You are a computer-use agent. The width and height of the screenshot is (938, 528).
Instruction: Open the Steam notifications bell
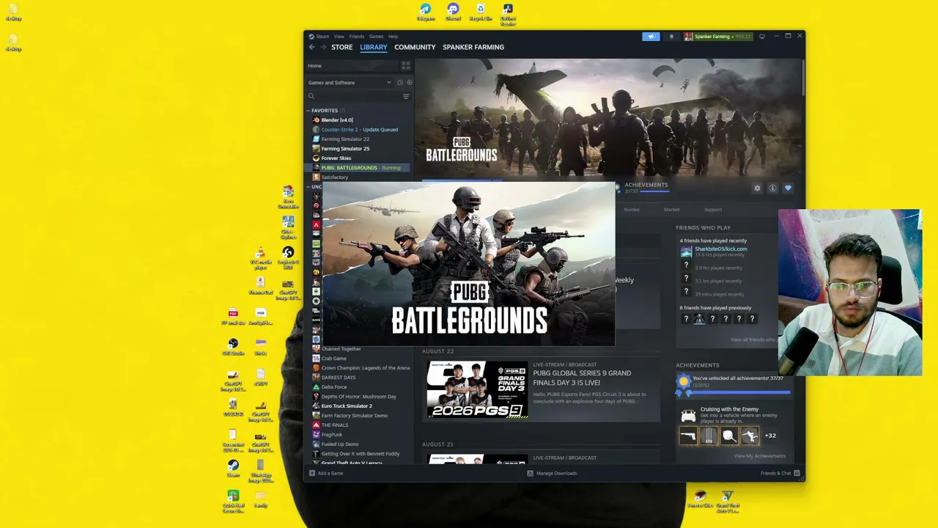click(x=671, y=37)
